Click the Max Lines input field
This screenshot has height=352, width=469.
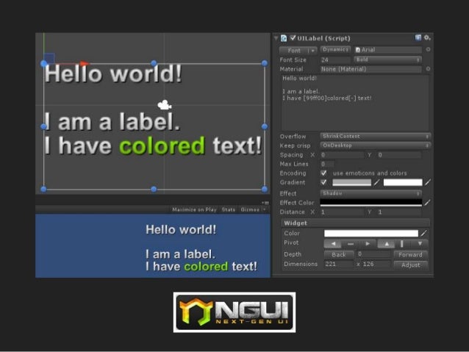[327, 164]
